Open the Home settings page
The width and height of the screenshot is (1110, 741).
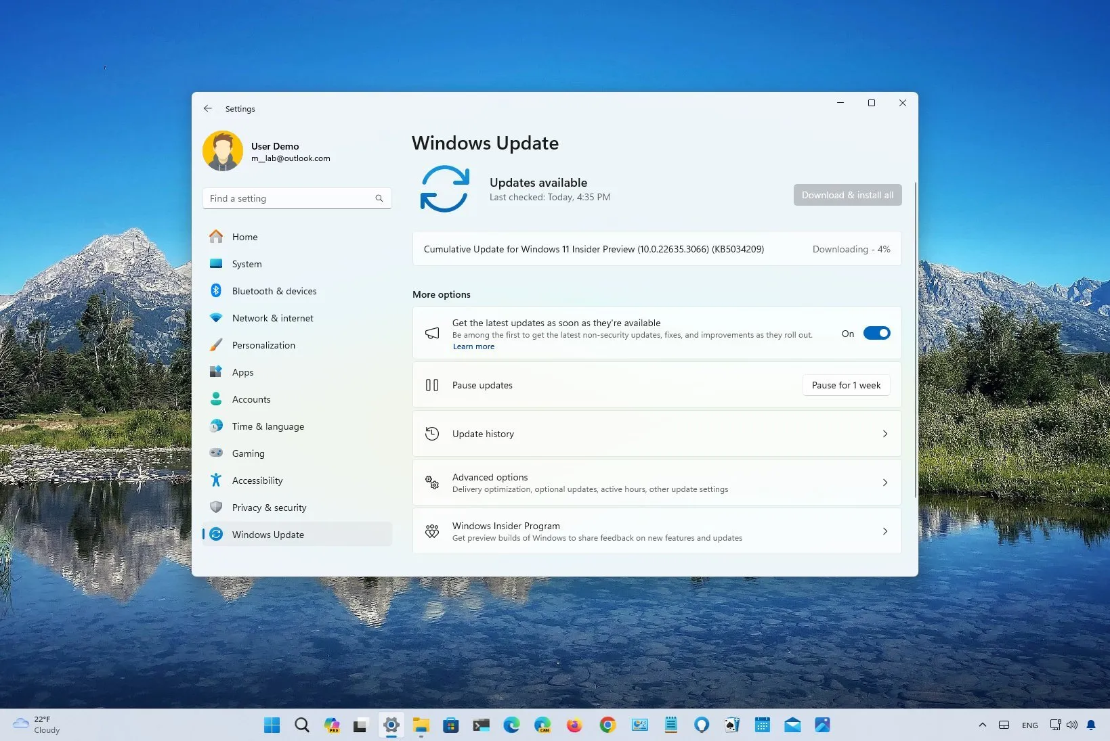(244, 237)
